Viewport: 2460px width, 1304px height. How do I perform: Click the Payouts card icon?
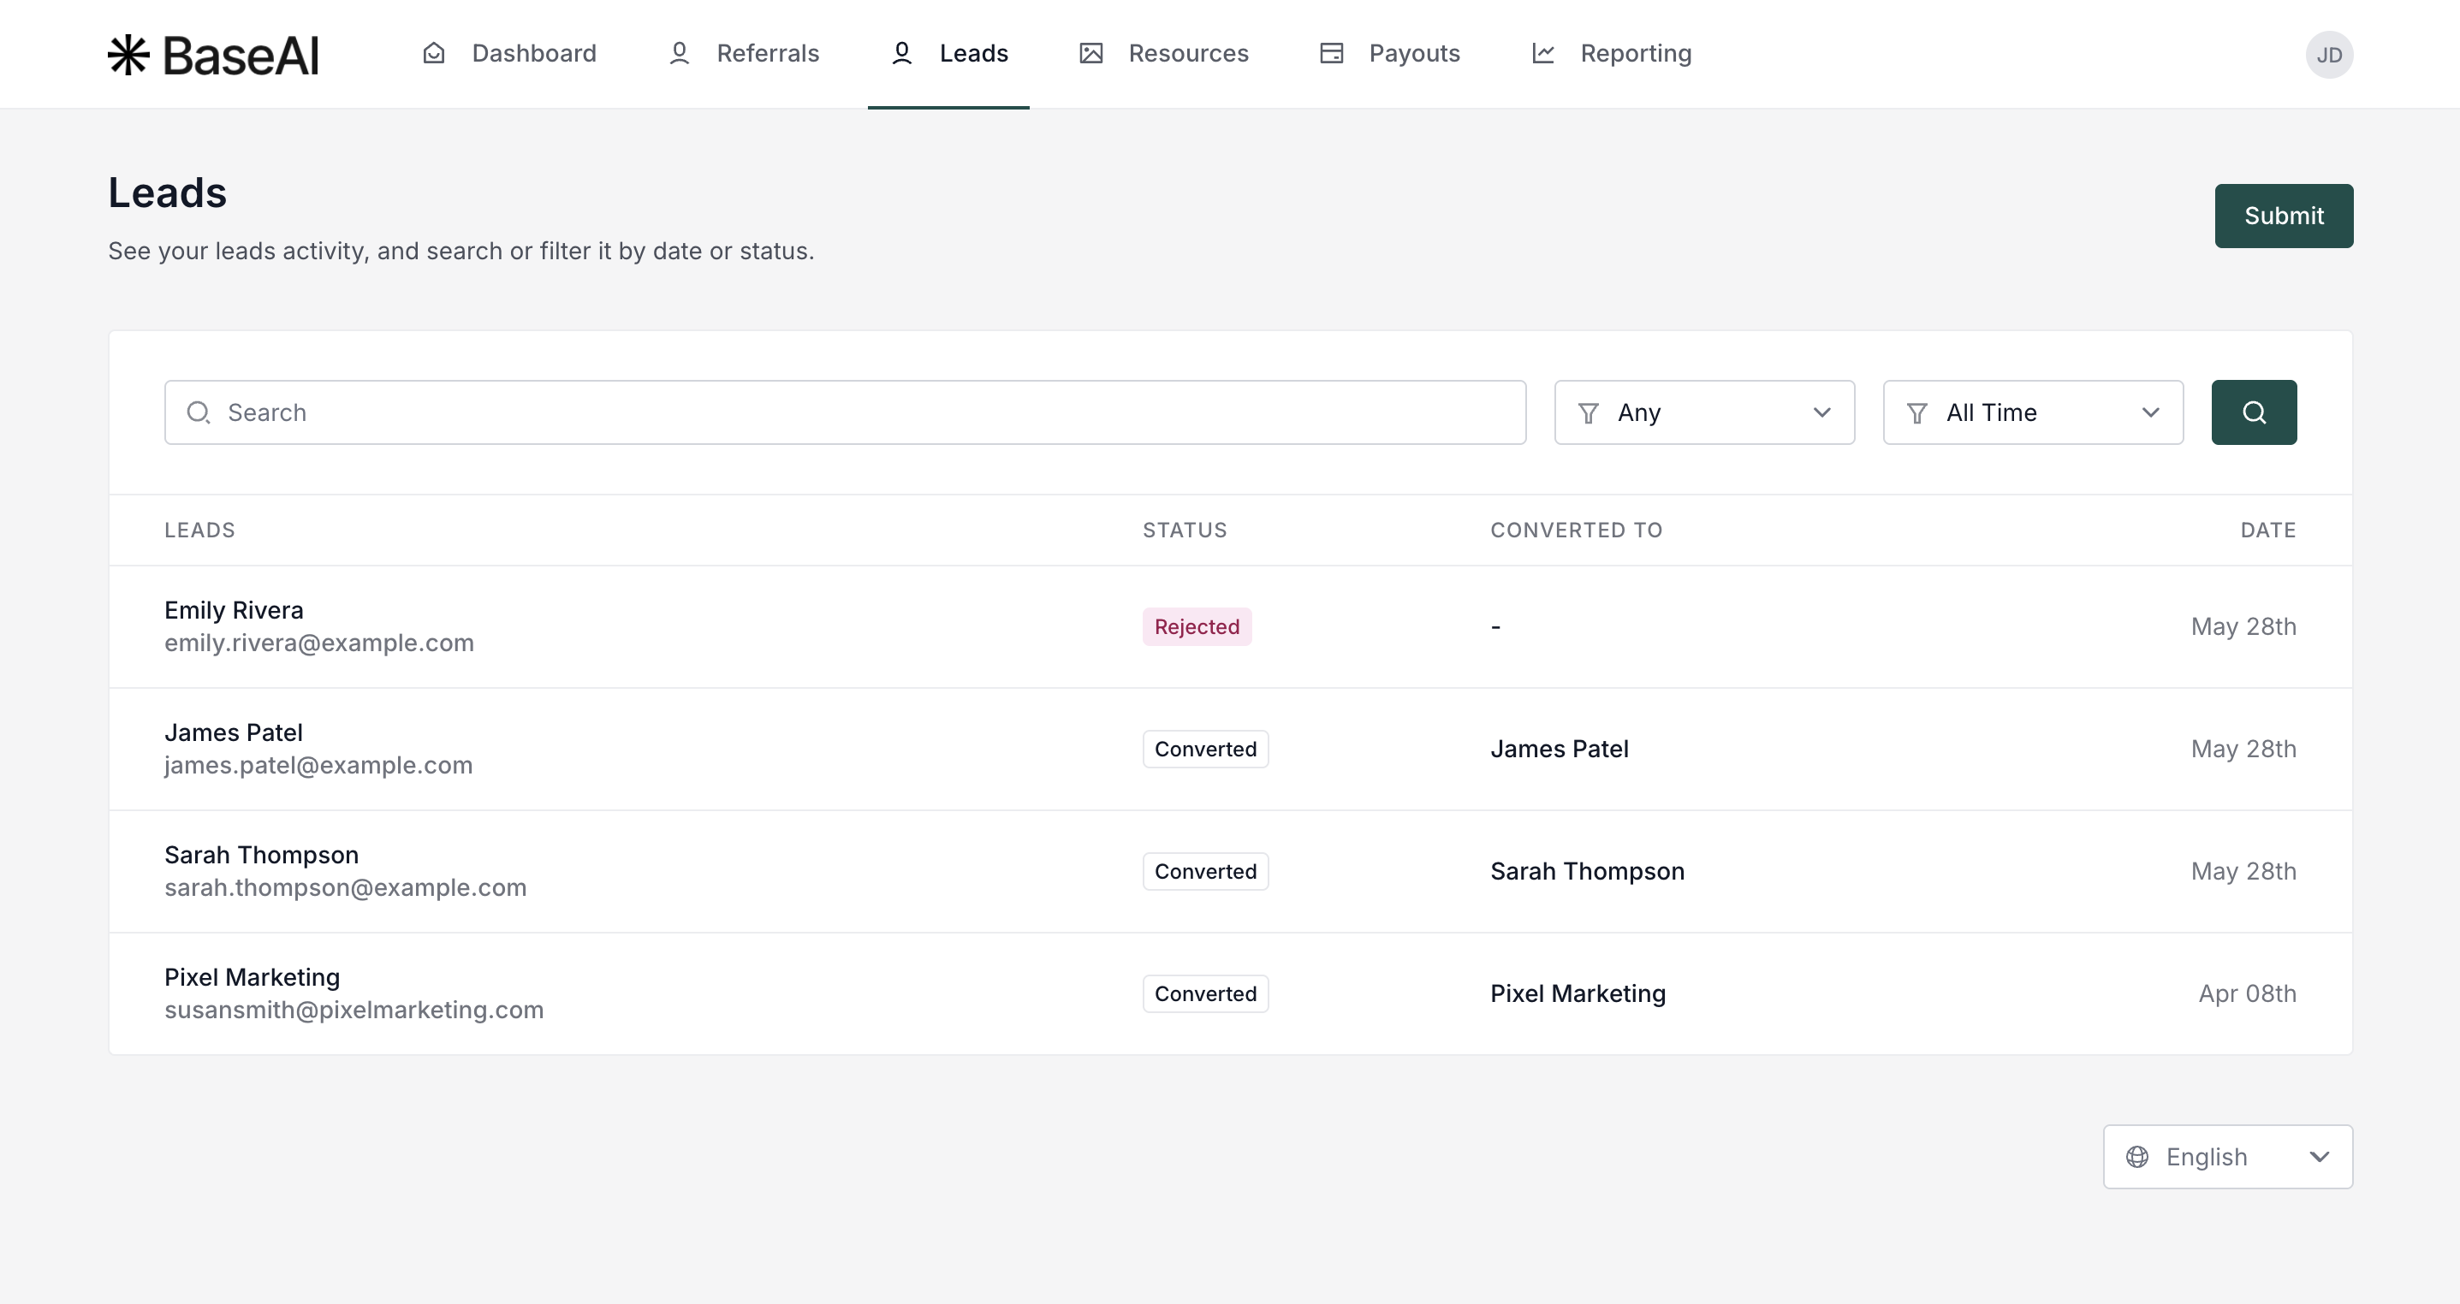[1331, 53]
